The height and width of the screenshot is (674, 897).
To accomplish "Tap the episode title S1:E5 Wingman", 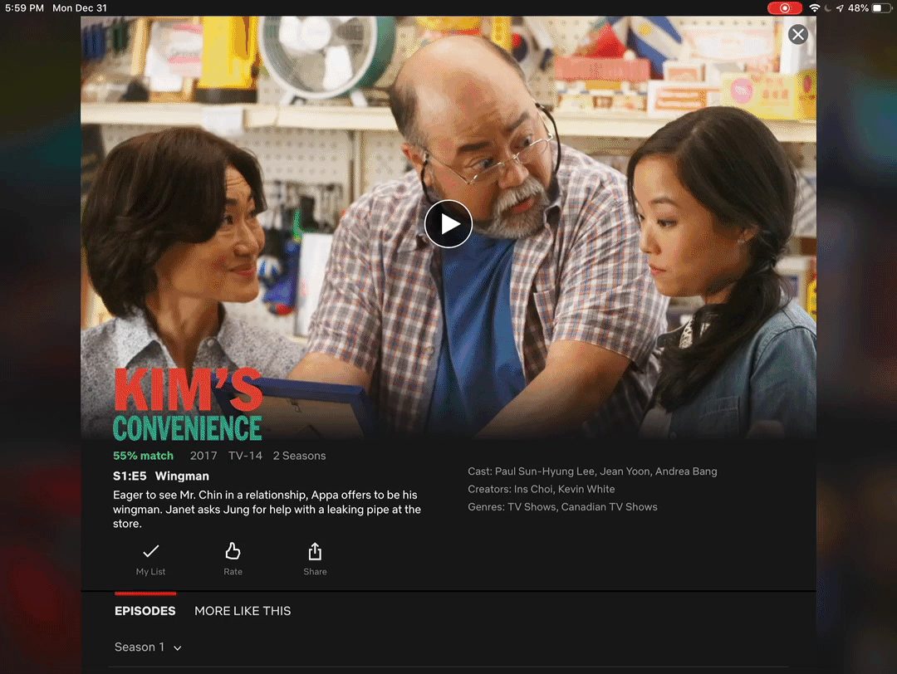I will 161,476.
